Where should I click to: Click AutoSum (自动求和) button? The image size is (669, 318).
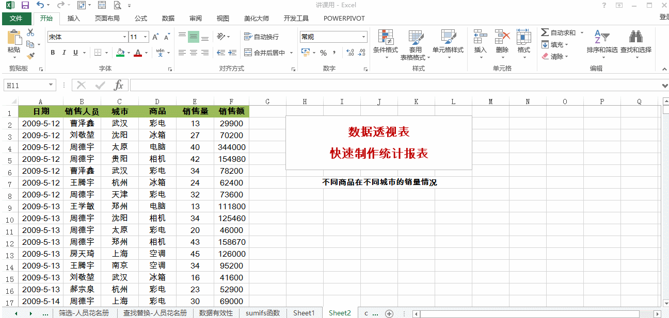click(x=558, y=33)
